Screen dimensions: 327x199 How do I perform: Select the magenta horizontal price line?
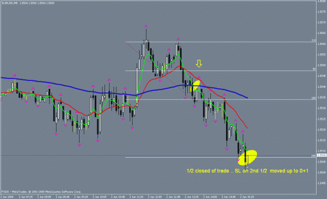(159, 156)
